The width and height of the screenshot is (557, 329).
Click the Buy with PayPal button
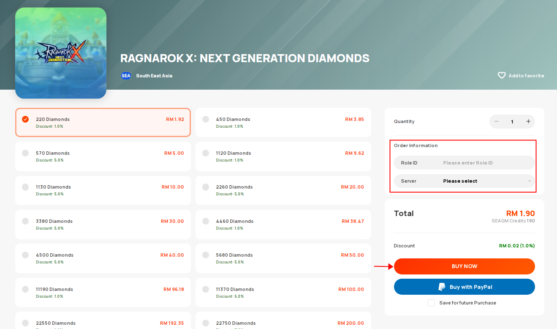pyautogui.click(x=465, y=287)
